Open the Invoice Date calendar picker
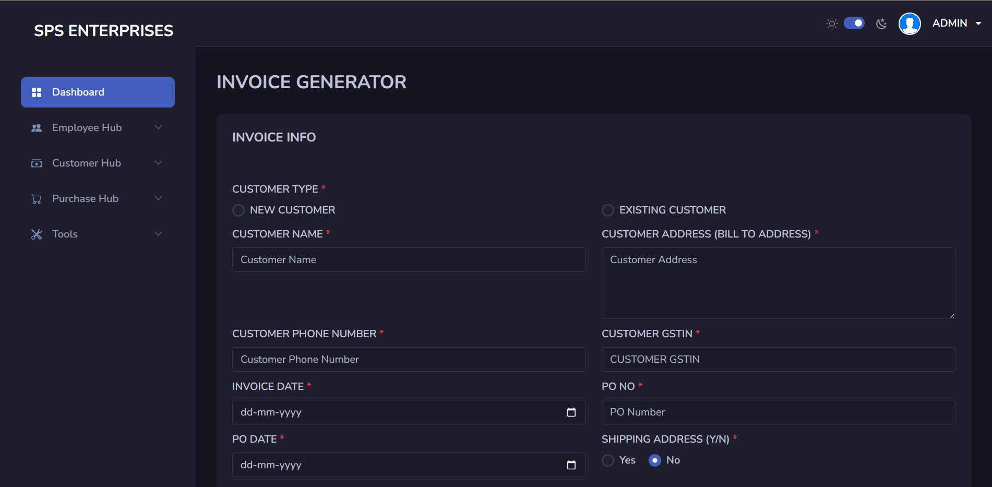This screenshot has height=487, width=992. pos(571,412)
